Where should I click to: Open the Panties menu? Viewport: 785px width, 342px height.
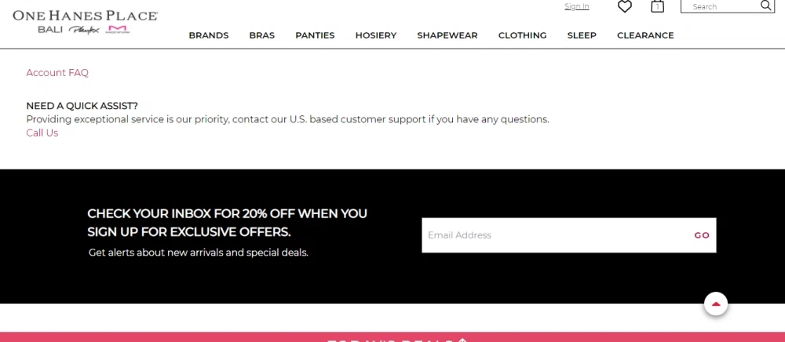(315, 35)
